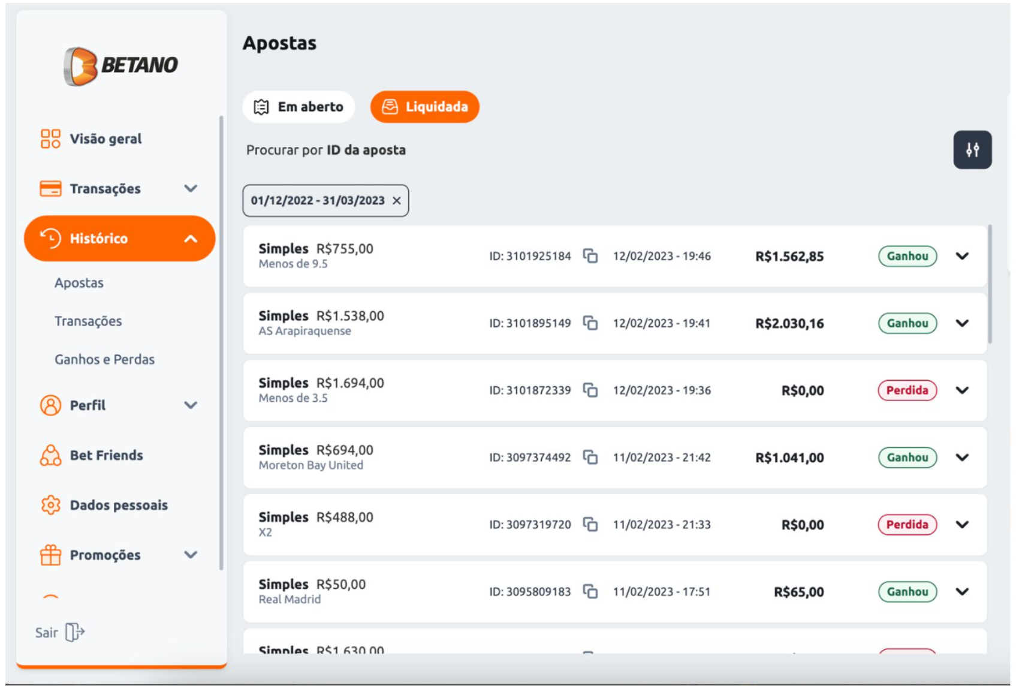This screenshot has width=1016, height=689.
Task: Expand the X2 R$488,00 bet details
Action: pyautogui.click(x=962, y=525)
